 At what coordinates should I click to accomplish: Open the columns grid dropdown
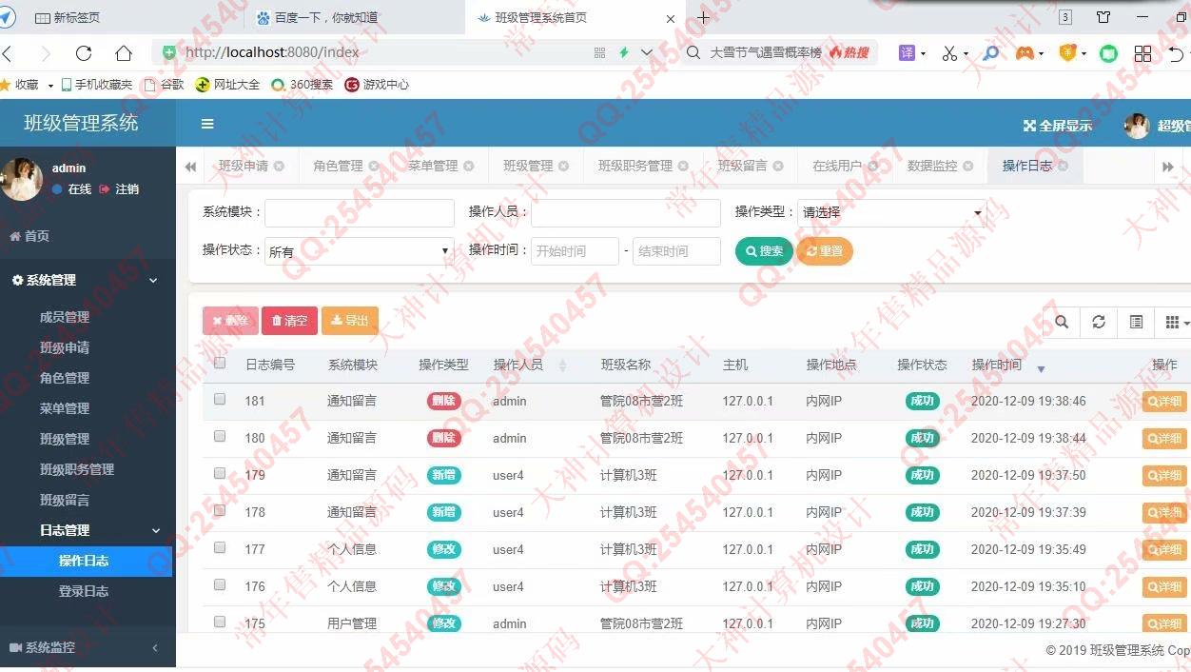click(x=1176, y=323)
